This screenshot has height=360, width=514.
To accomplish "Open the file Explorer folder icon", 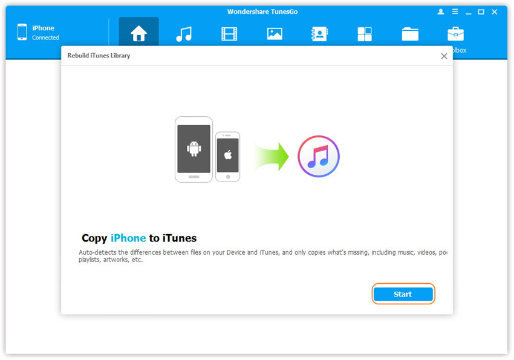I will [x=410, y=34].
